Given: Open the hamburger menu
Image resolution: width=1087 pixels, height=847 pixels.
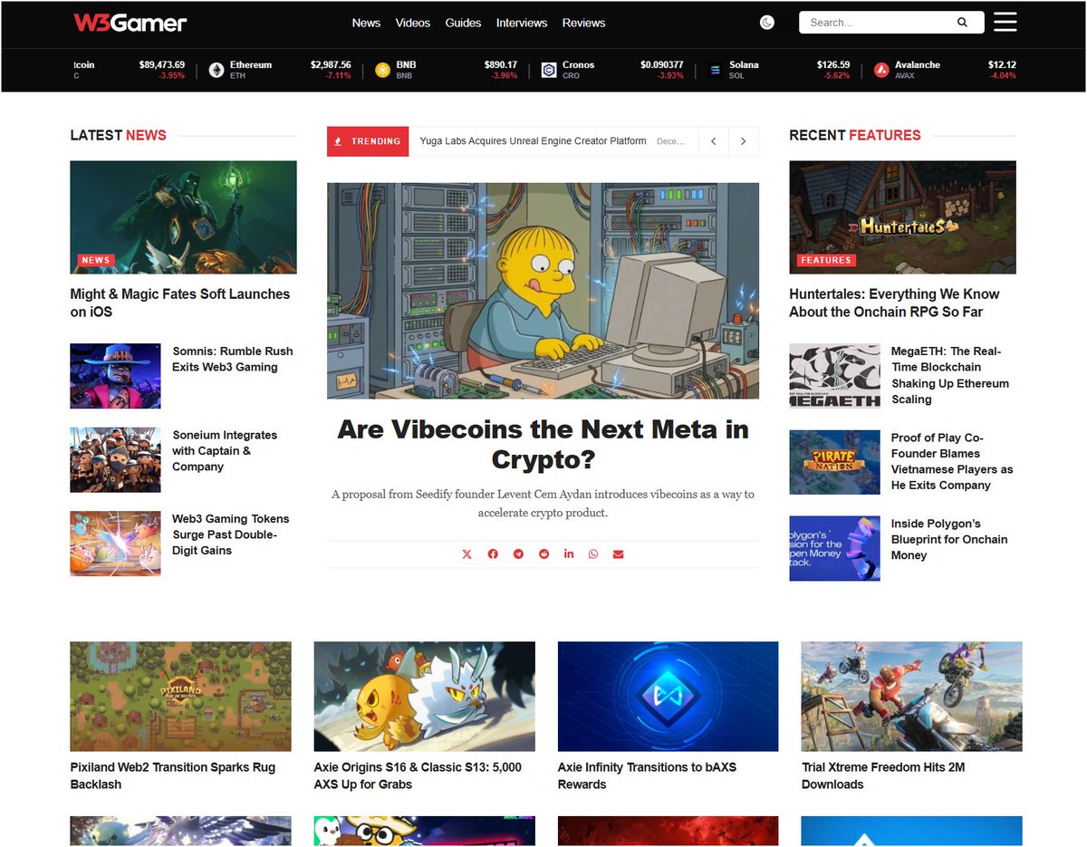Looking at the screenshot, I should pyautogui.click(x=1005, y=23).
